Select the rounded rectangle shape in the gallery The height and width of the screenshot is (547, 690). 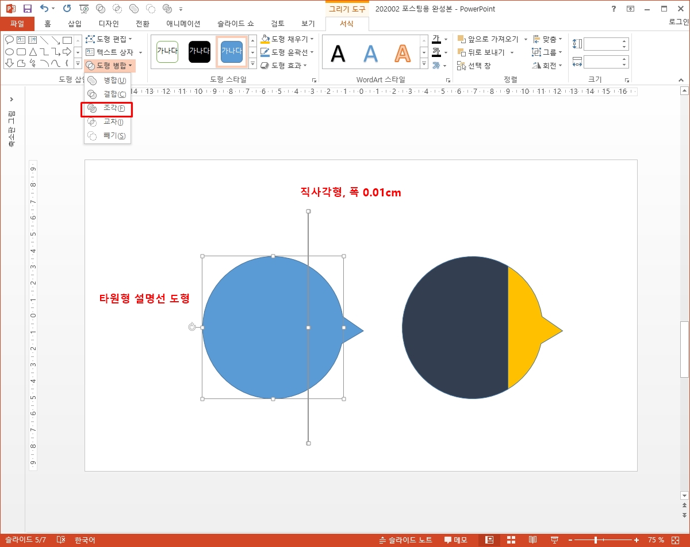pos(21,51)
